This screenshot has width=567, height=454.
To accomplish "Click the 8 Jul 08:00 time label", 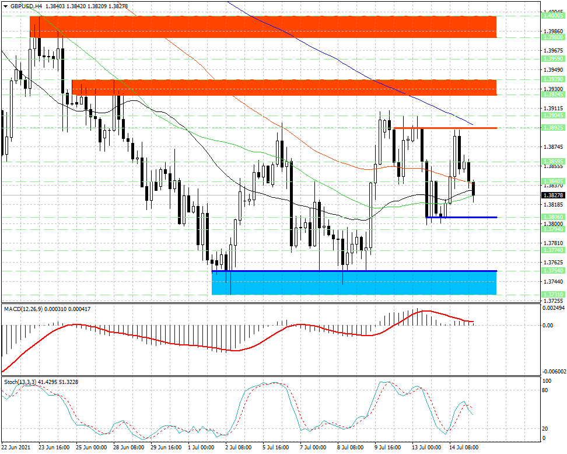I will coord(351,448).
